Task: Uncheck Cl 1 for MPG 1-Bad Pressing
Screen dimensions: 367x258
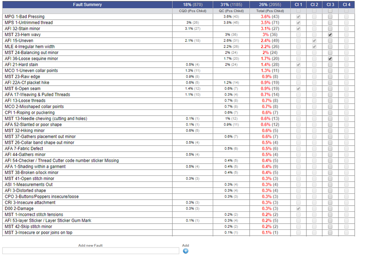Action: pyautogui.click(x=298, y=17)
